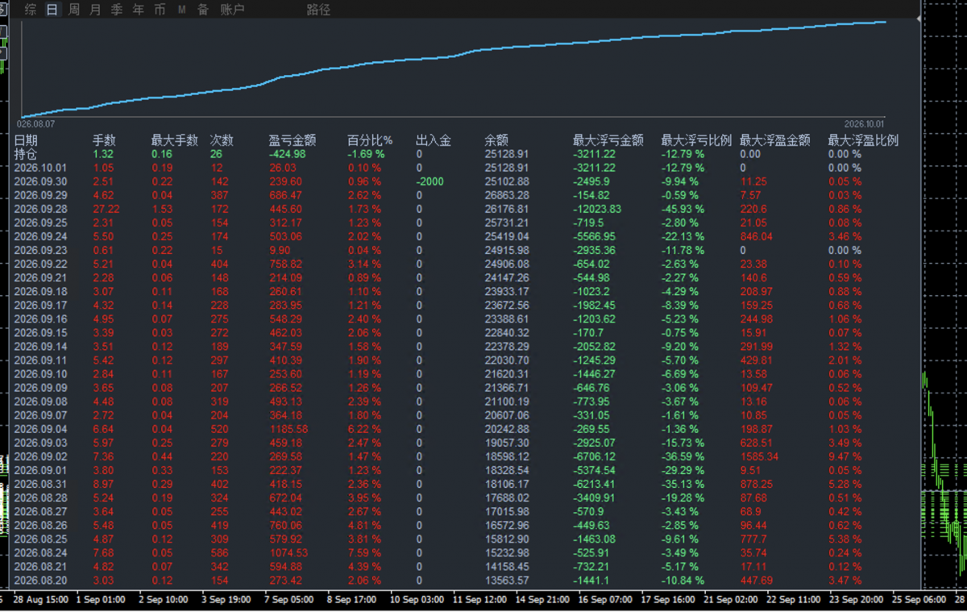
Task: Open the 周 weekly tab
Action: click(74, 10)
